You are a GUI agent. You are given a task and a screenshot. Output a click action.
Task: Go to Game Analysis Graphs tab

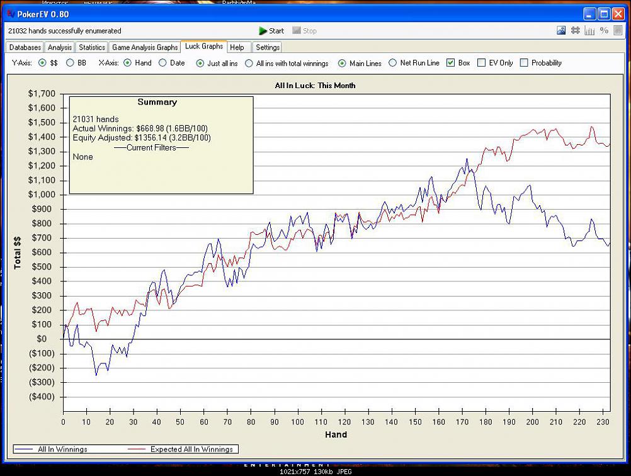pos(145,47)
